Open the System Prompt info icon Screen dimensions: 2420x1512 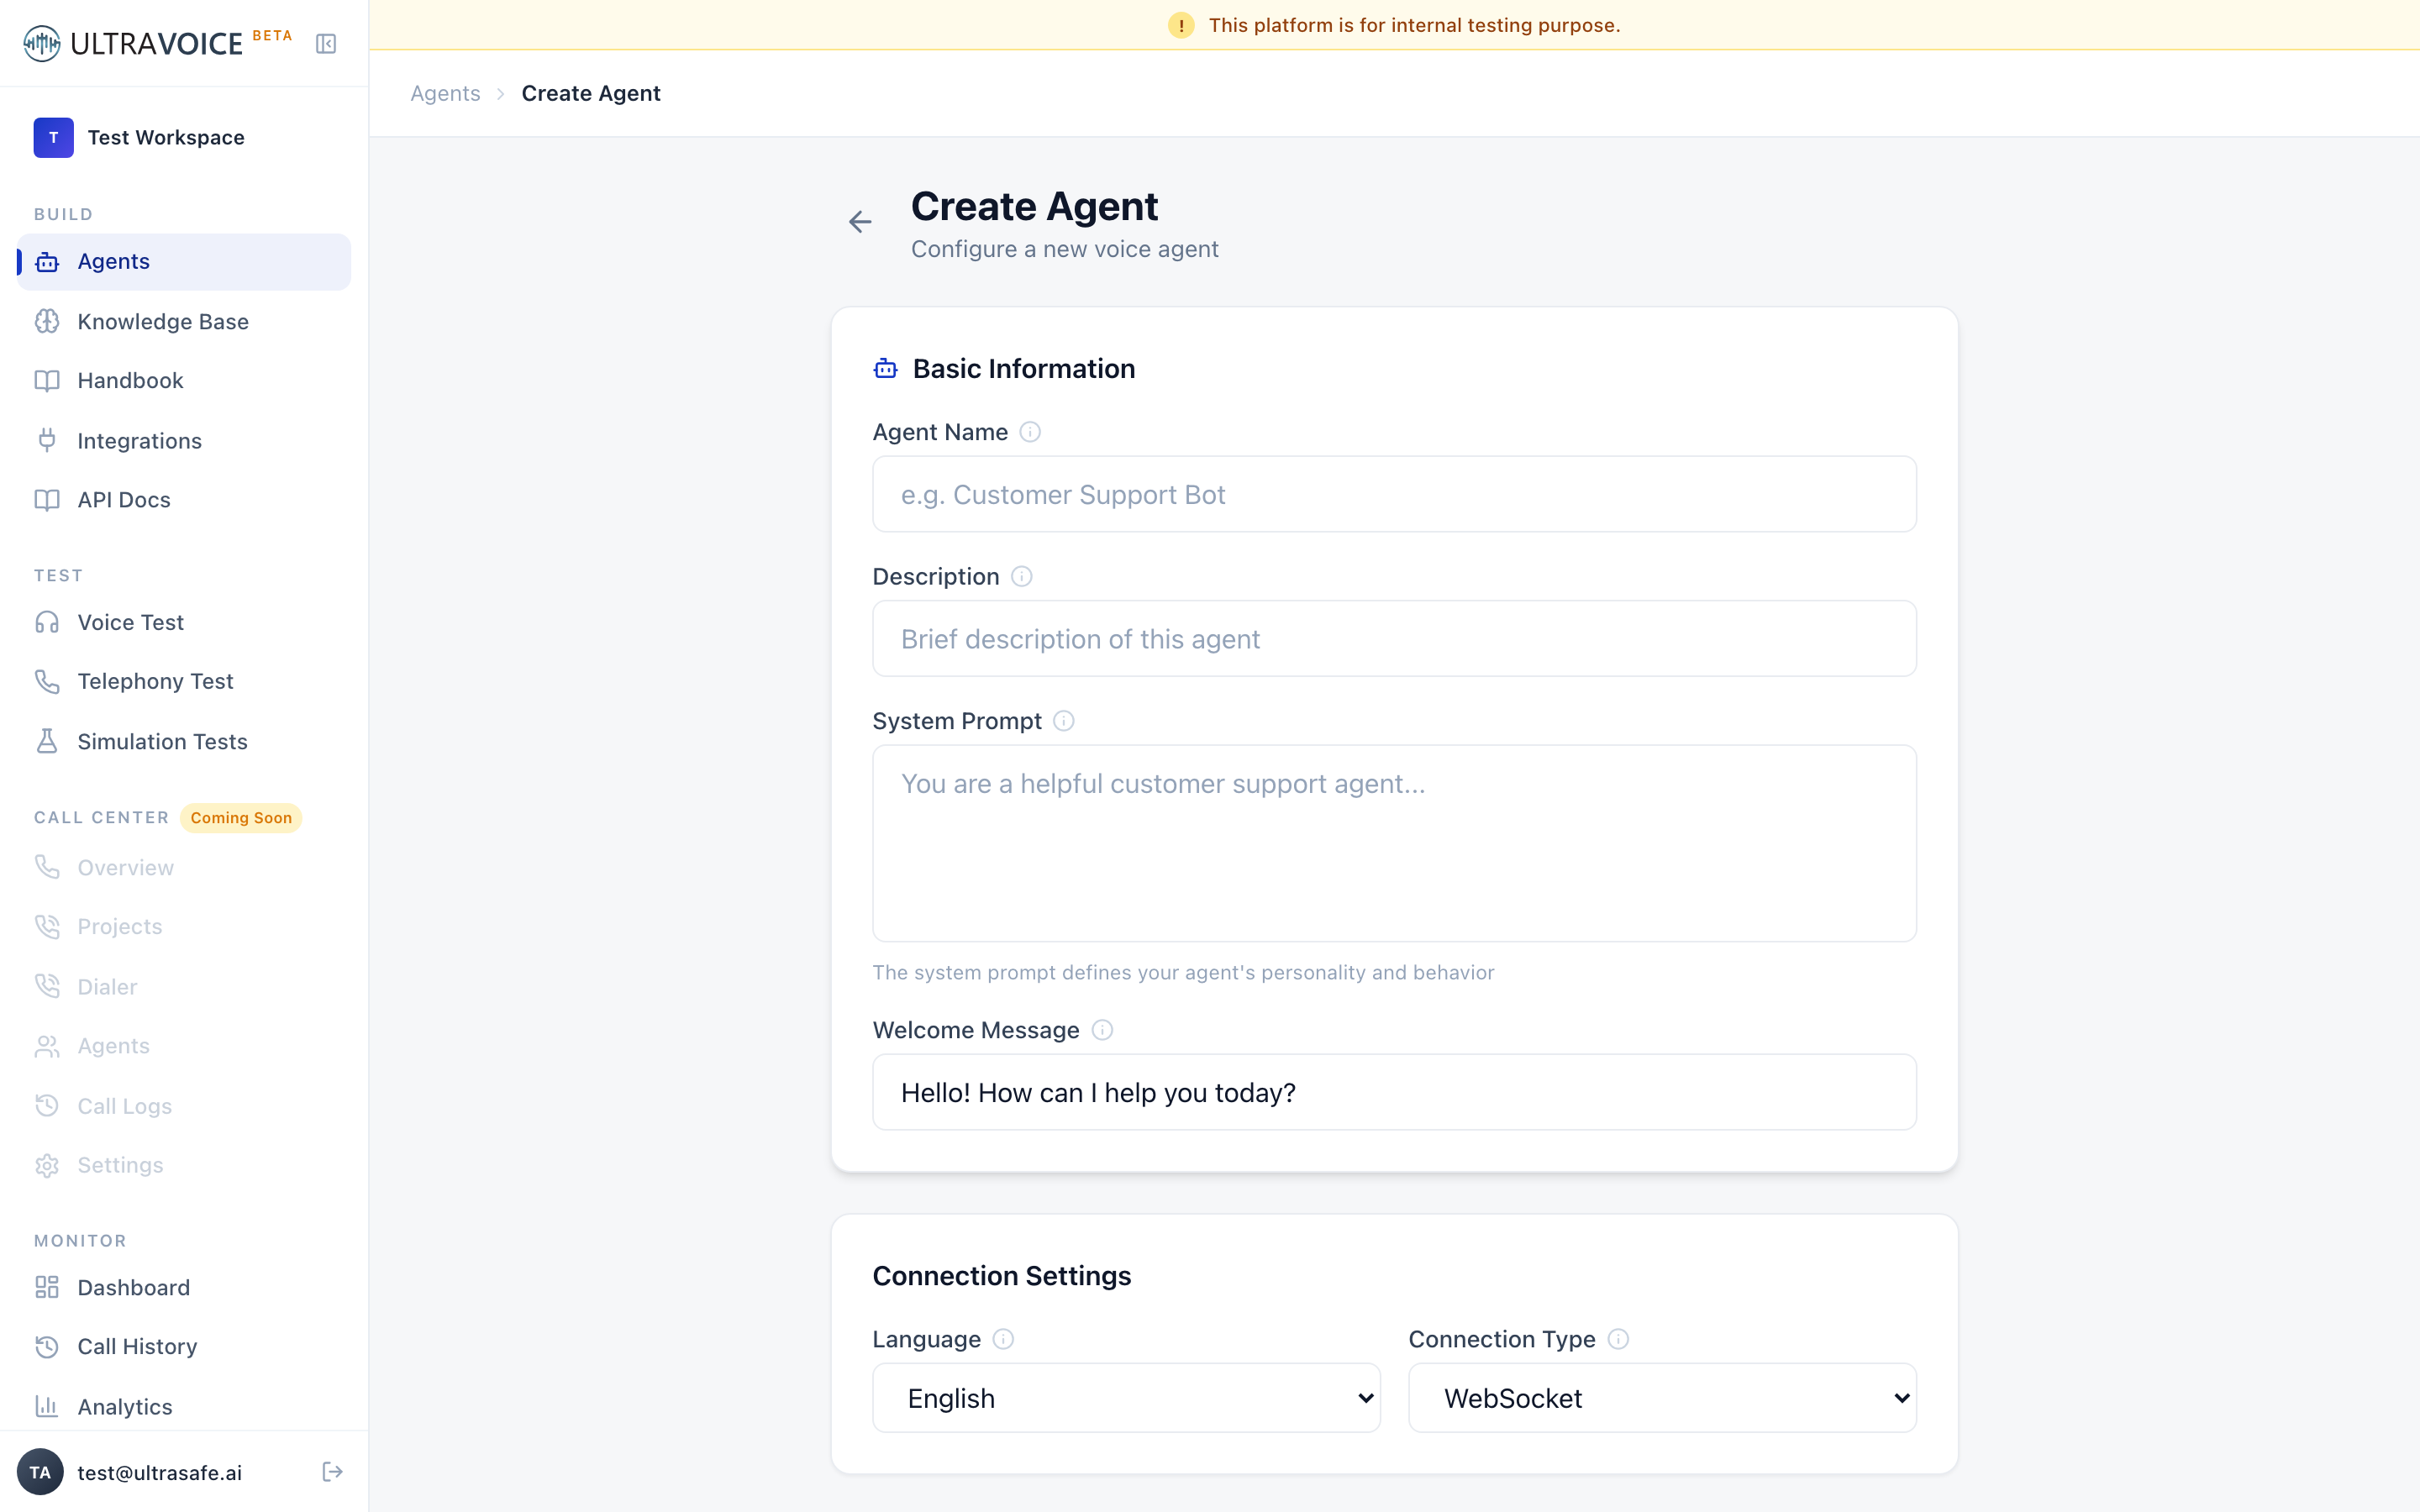tap(1064, 721)
